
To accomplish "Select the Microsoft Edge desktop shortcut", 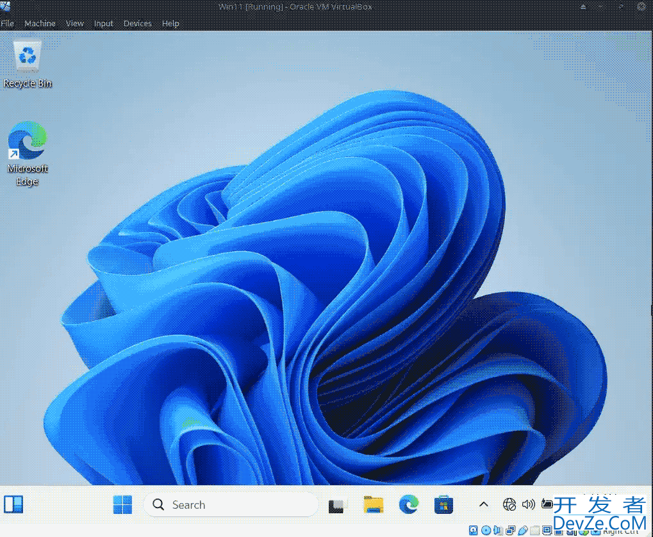I will pyautogui.click(x=28, y=153).
